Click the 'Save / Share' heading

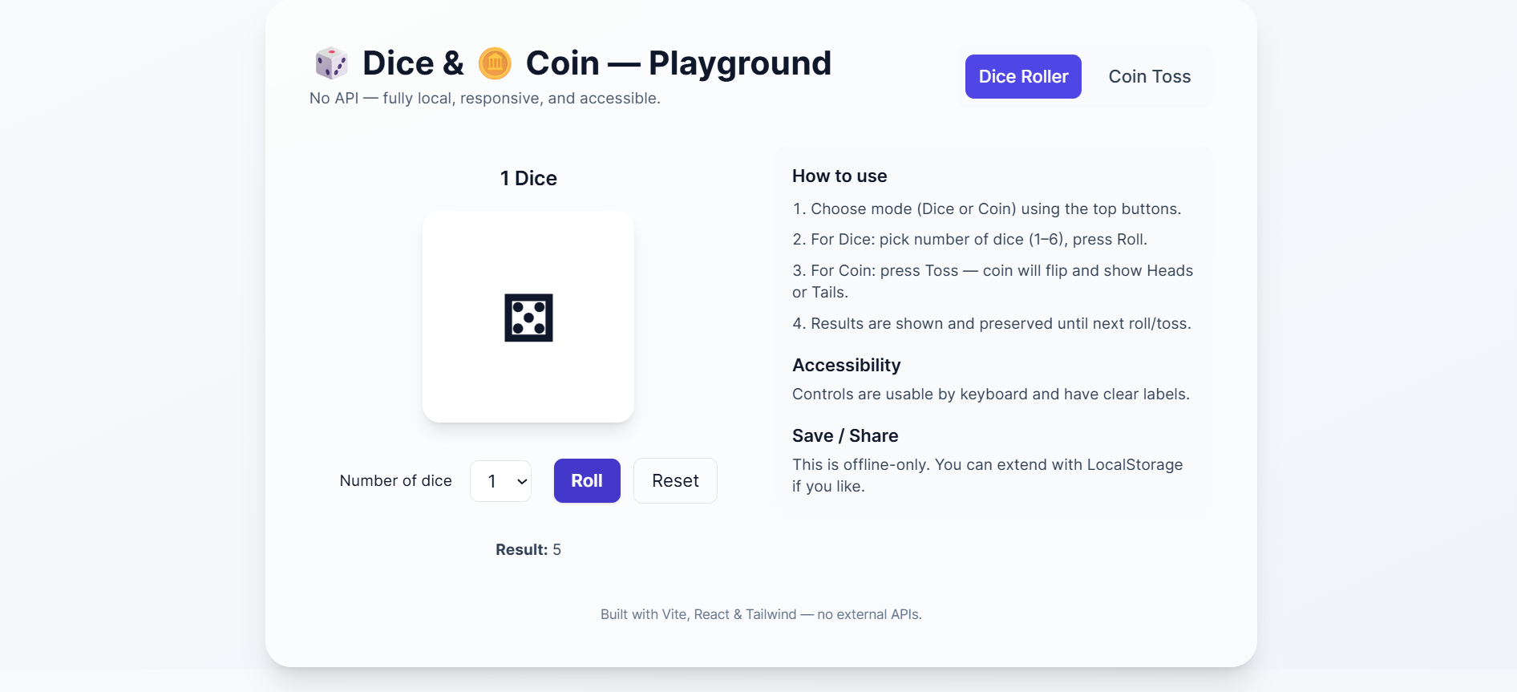(x=844, y=435)
